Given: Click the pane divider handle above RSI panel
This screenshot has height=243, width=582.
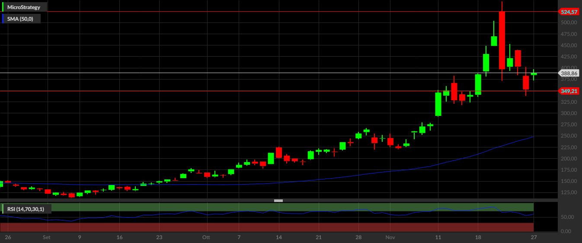Looking at the screenshot, I should click(278, 201).
